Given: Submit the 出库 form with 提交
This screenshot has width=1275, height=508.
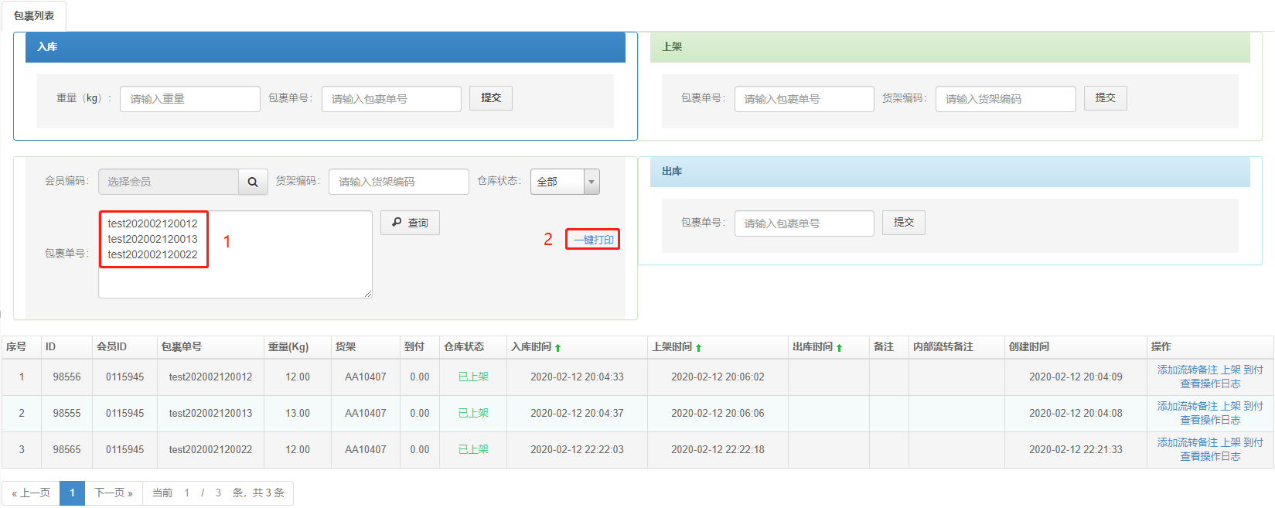Looking at the screenshot, I should coord(904,223).
